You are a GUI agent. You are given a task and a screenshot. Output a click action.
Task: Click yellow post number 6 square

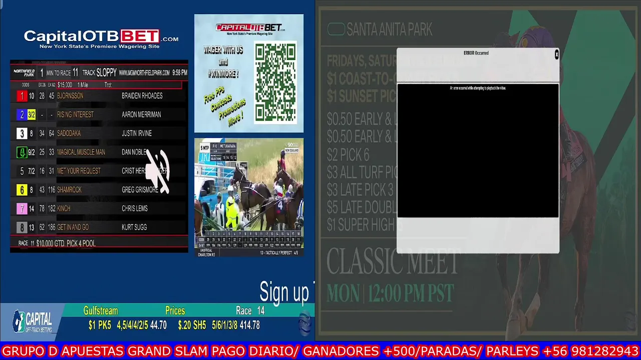click(x=22, y=190)
